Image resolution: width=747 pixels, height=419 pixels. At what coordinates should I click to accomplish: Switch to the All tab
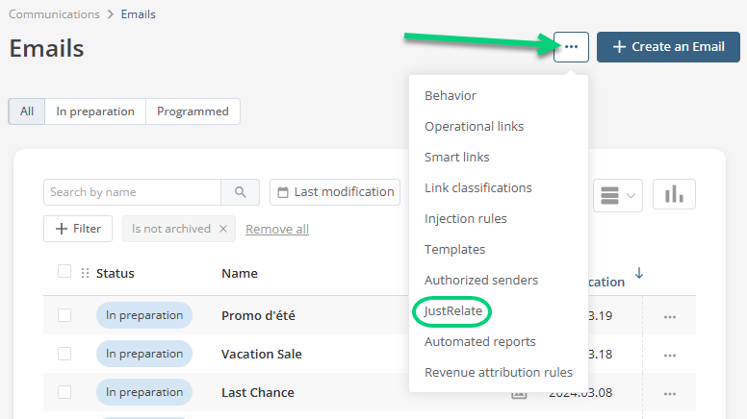27,111
